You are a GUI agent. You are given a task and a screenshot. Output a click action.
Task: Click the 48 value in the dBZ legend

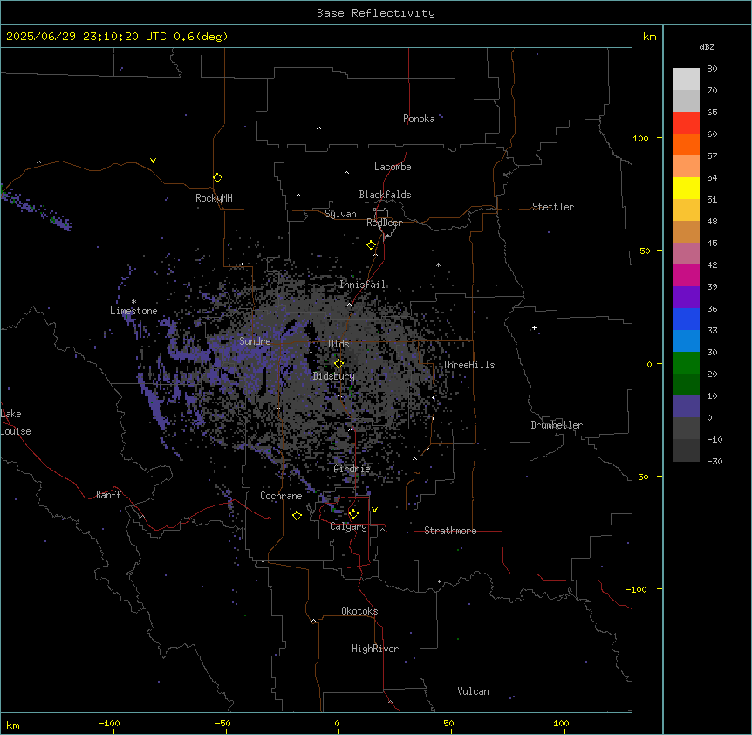pos(712,221)
